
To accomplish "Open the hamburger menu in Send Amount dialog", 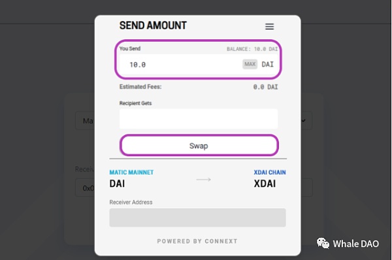I will tap(269, 27).
